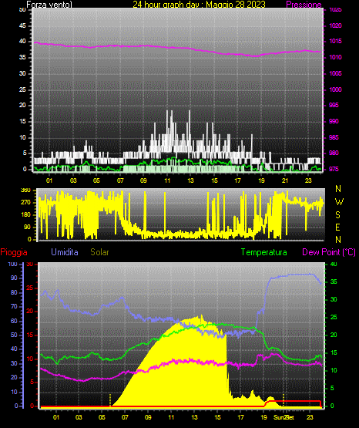359x428 pixels.
Task: Click the Pioggia legend label
Action: pyautogui.click(x=14, y=252)
